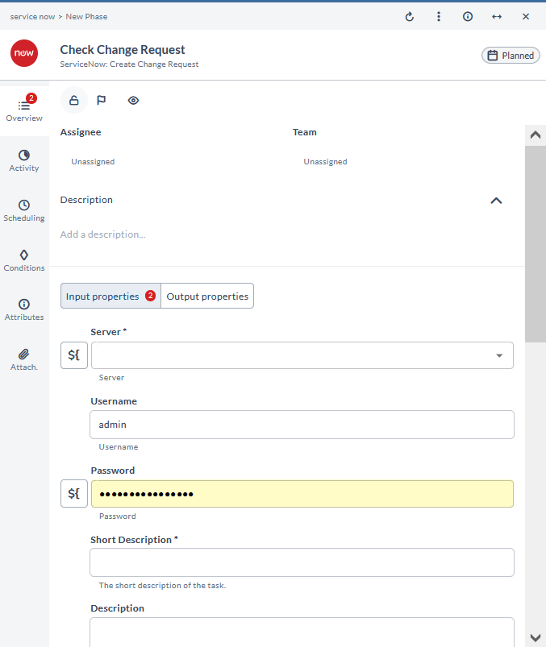The height and width of the screenshot is (647, 546).
Task: Switch to the Output properties tab
Action: [x=207, y=296]
